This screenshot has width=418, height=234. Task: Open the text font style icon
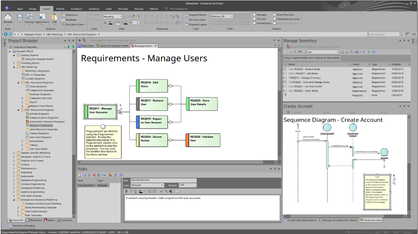click(x=105, y=23)
